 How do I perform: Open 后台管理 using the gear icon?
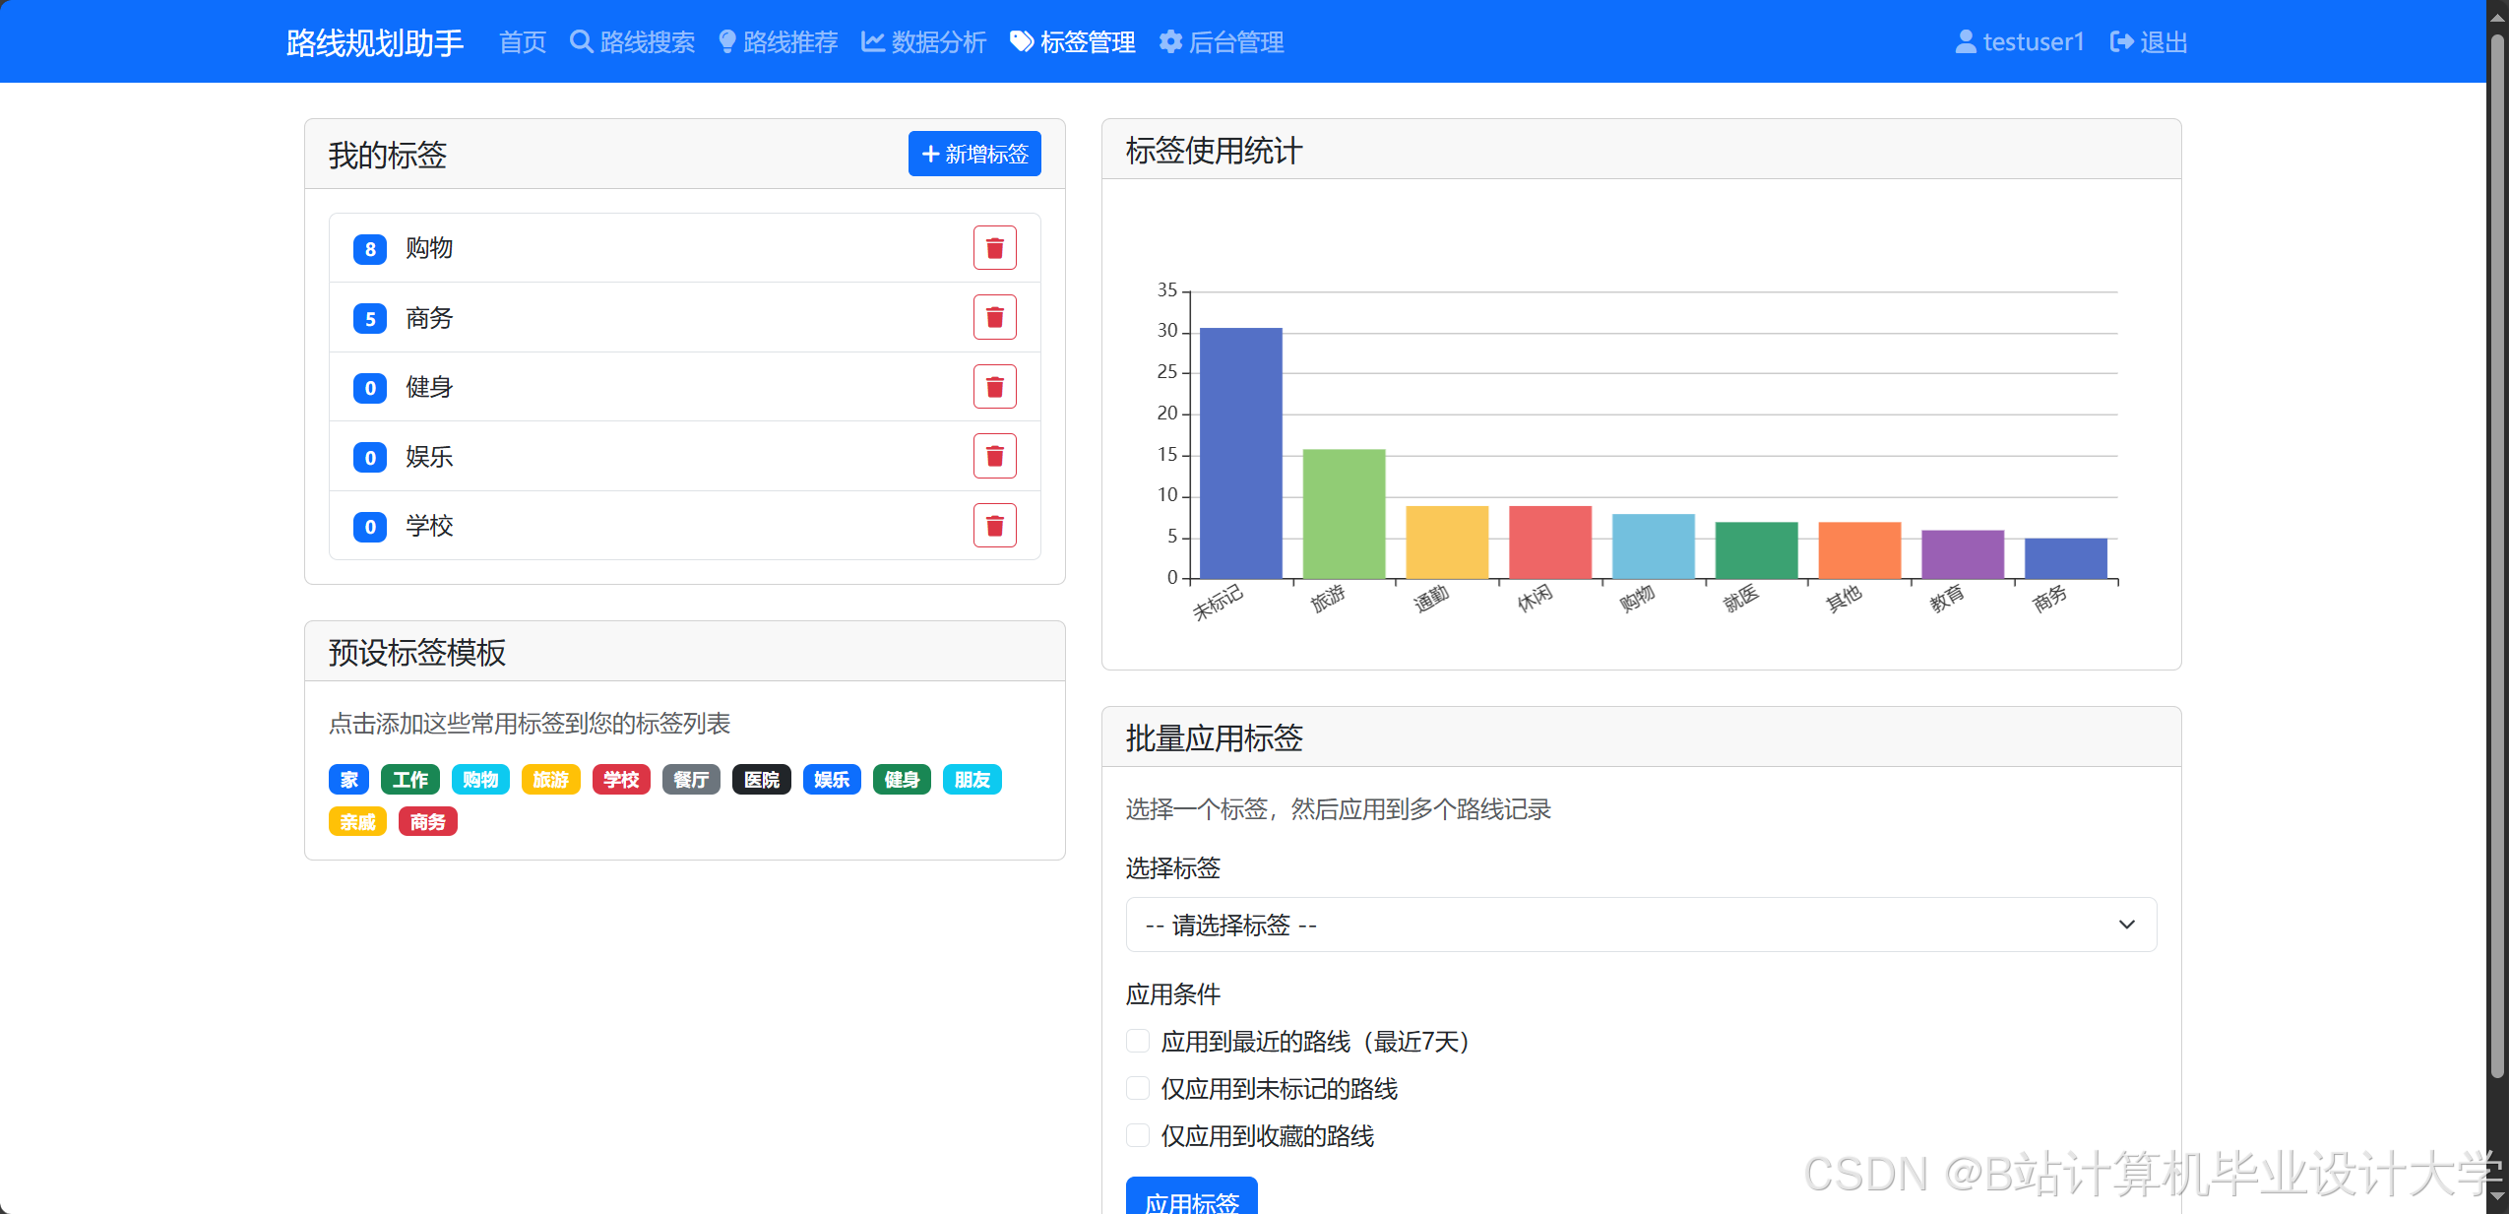(1169, 41)
